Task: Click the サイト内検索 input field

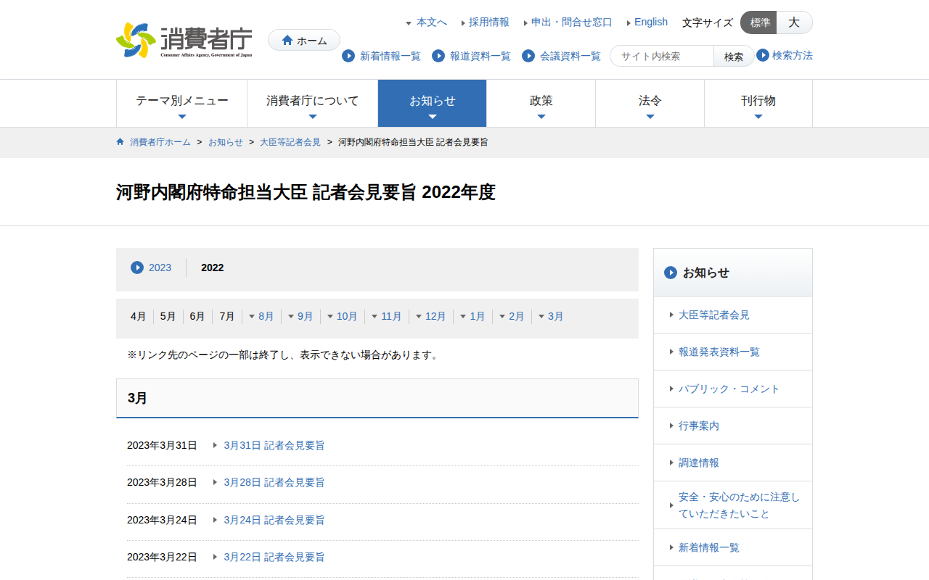Action: [662, 56]
